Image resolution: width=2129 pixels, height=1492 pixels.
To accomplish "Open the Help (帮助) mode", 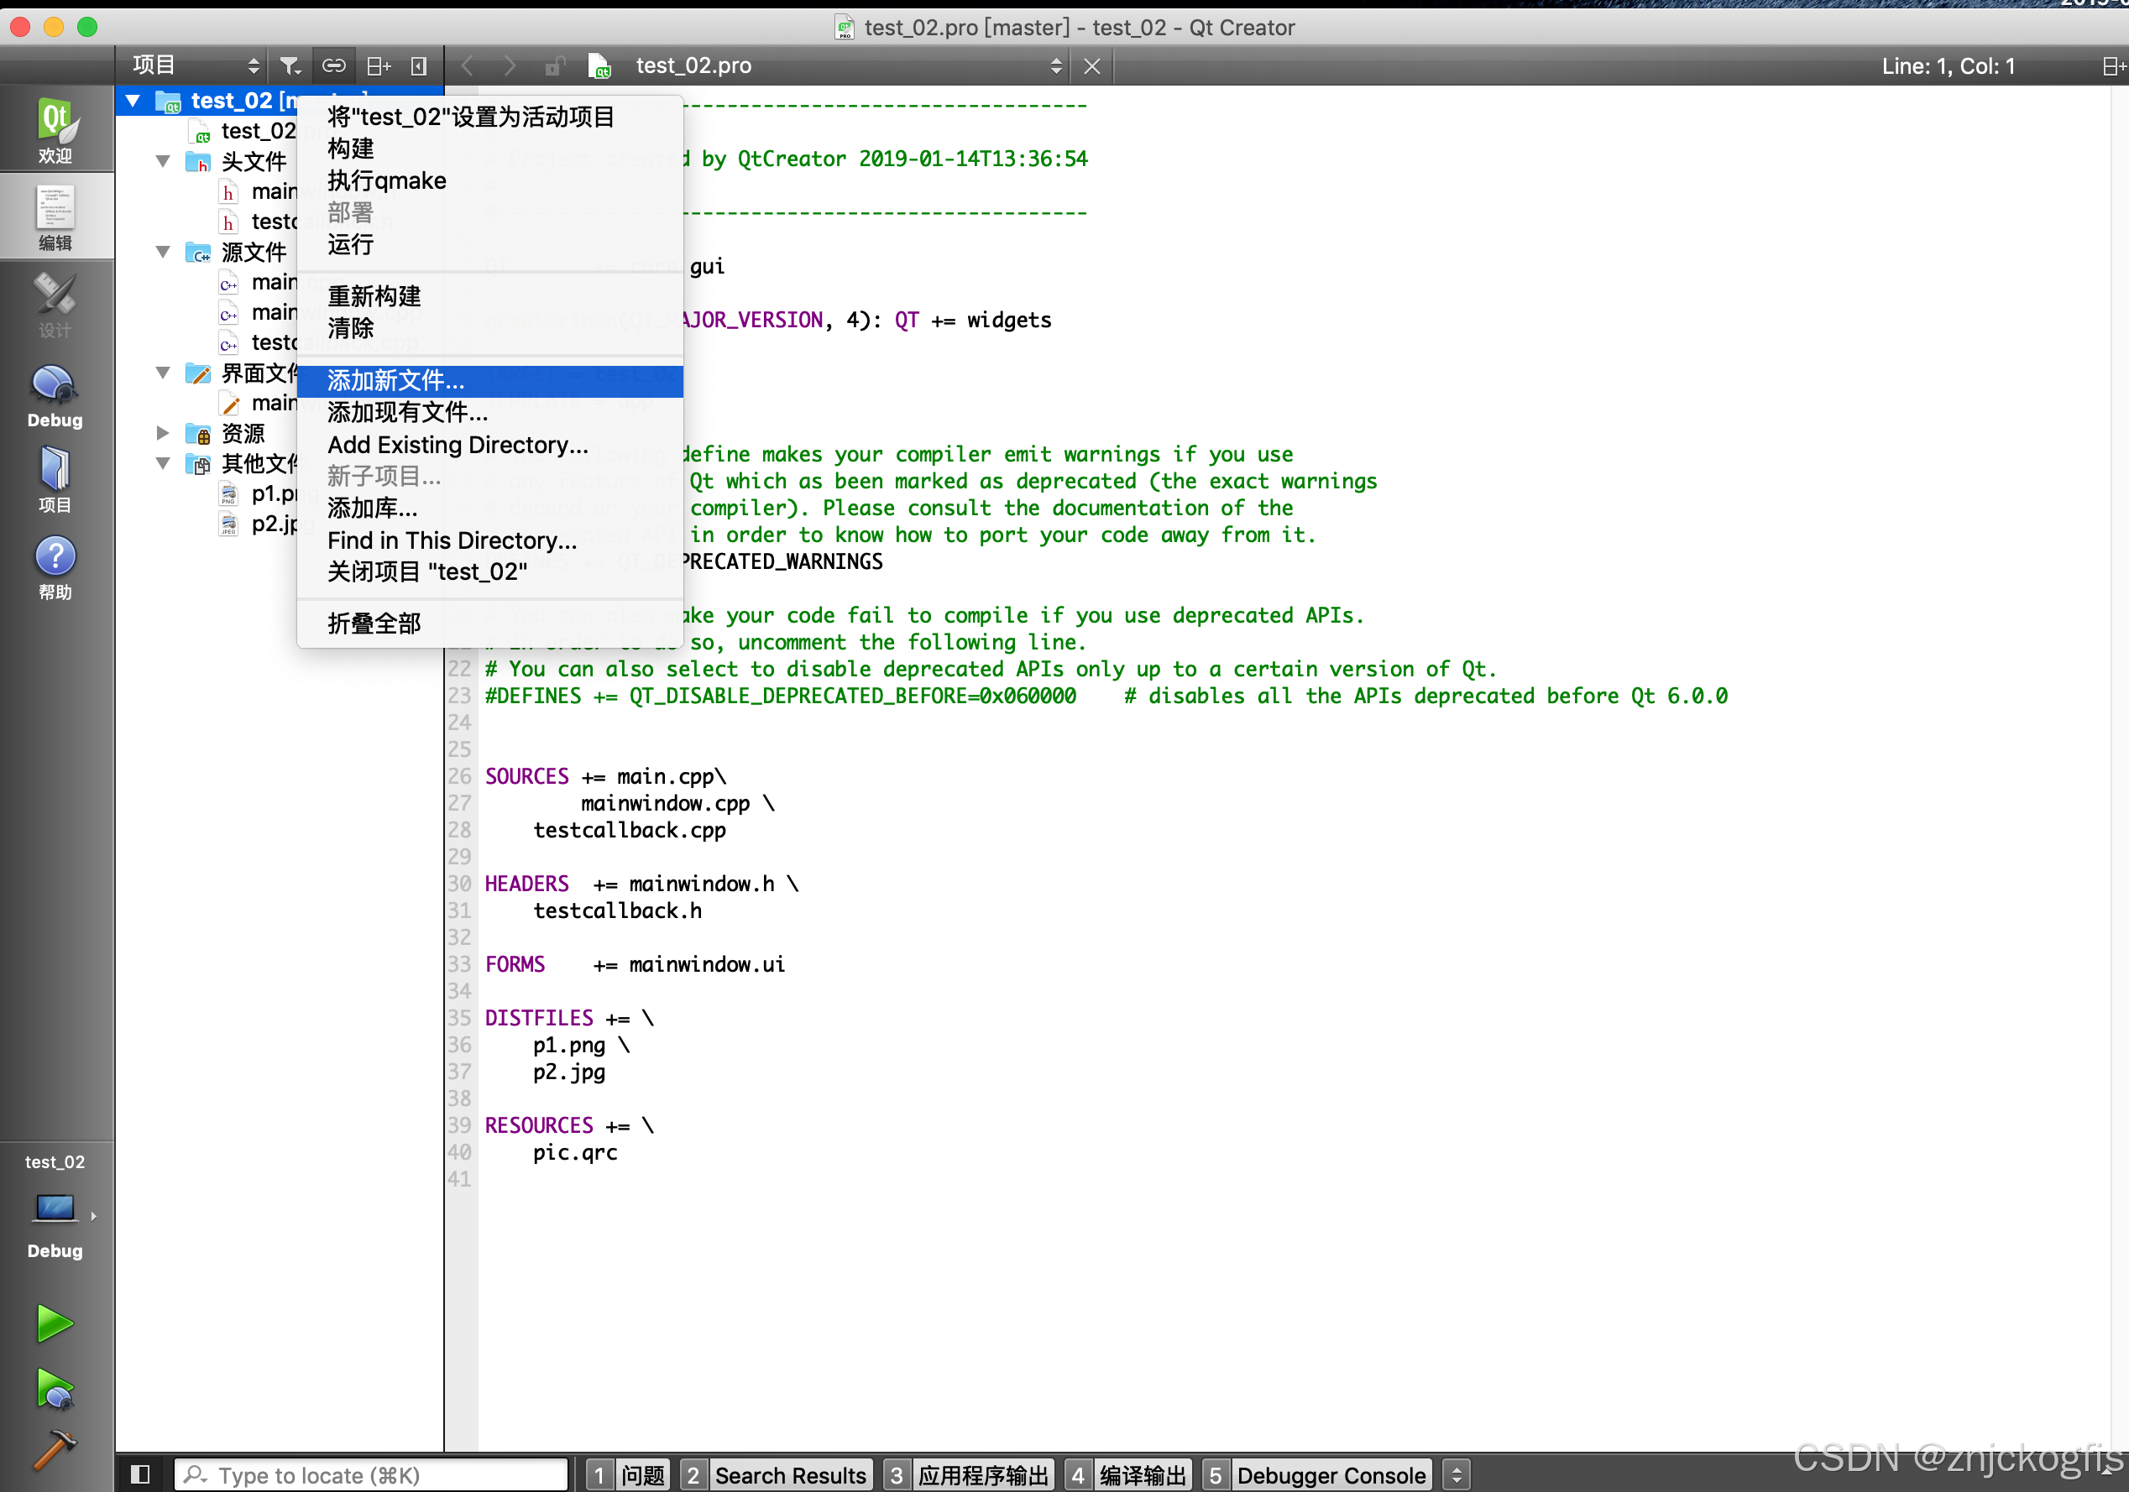I will pyautogui.click(x=55, y=567).
